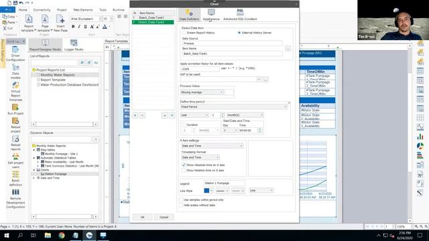Open the Connectivity ribbon tab
The image size is (429, 241).
click(x=42, y=10)
